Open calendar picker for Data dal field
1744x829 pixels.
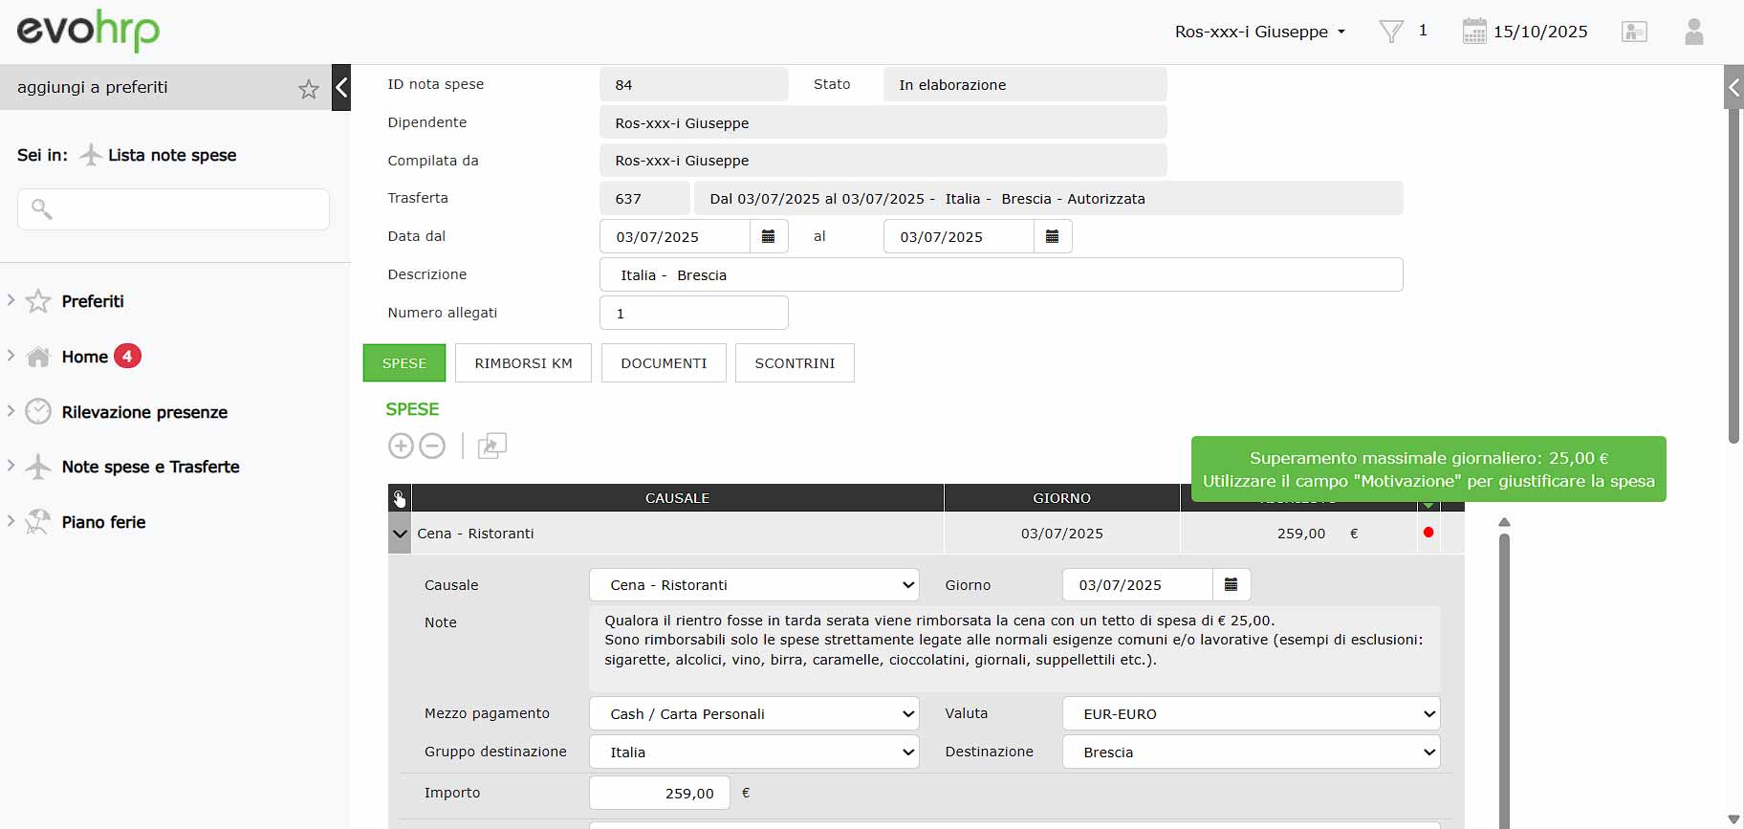pos(768,236)
